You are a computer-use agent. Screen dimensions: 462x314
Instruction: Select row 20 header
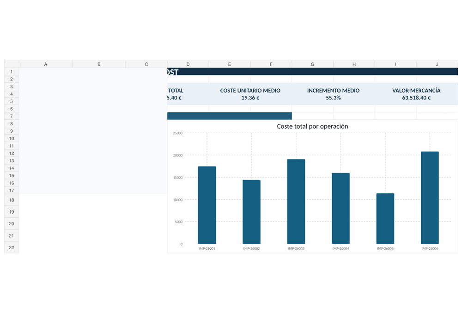tap(12, 224)
